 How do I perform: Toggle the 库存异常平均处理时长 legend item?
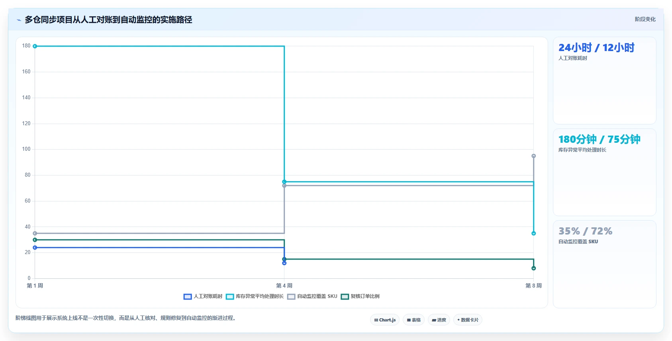click(x=255, y=296)
